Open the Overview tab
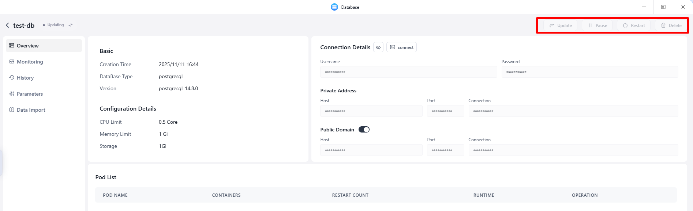This screenshot has height=211, width=693. click(44, 46)
